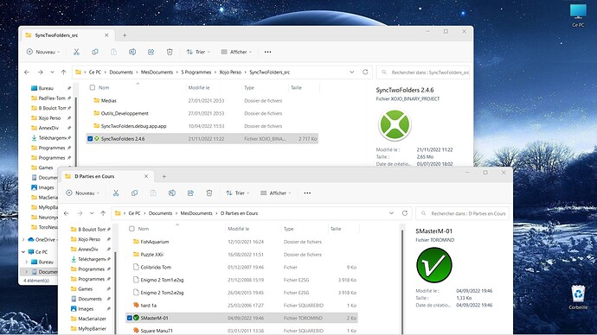The width and height of the screenshot is (597, 335).
Task: Select Enigmo 2 Tom1.e2sg file row
Action: (x=241, y=280)
